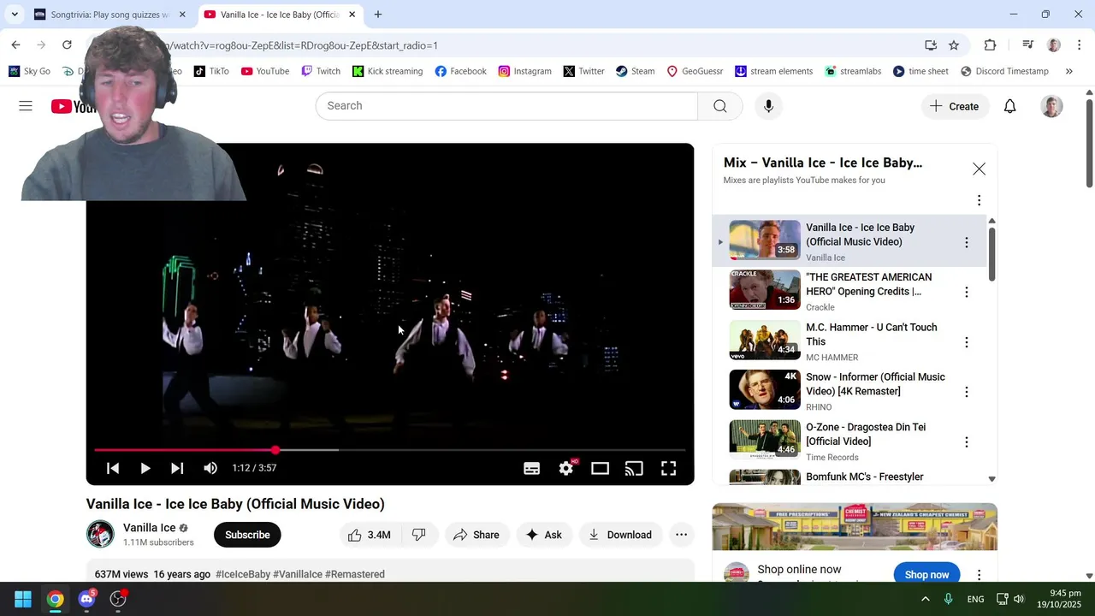Search with voice microphone
Viewport: 1095px width, 616px height.
tap(768, 106)
